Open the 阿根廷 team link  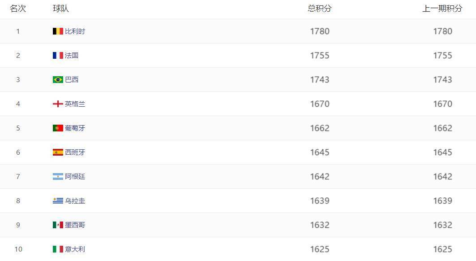click(x=75, y=177)
